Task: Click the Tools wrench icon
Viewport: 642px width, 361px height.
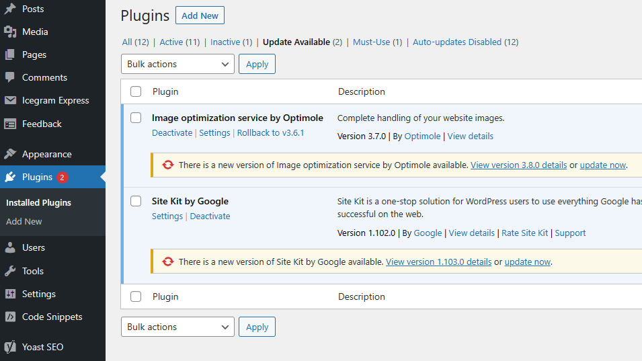Action: click(x=10, y=271)
